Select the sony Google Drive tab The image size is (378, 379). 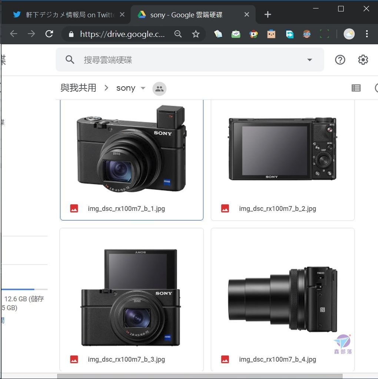point(192,15)
